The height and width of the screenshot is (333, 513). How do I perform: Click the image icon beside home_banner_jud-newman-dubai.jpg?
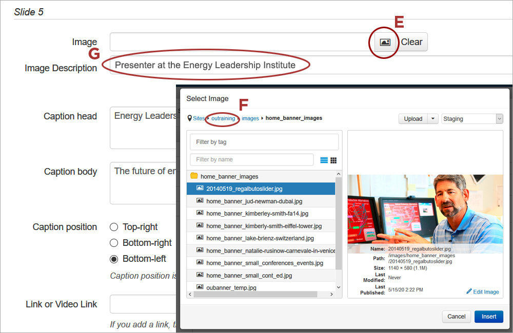click(x=199, y=201)
